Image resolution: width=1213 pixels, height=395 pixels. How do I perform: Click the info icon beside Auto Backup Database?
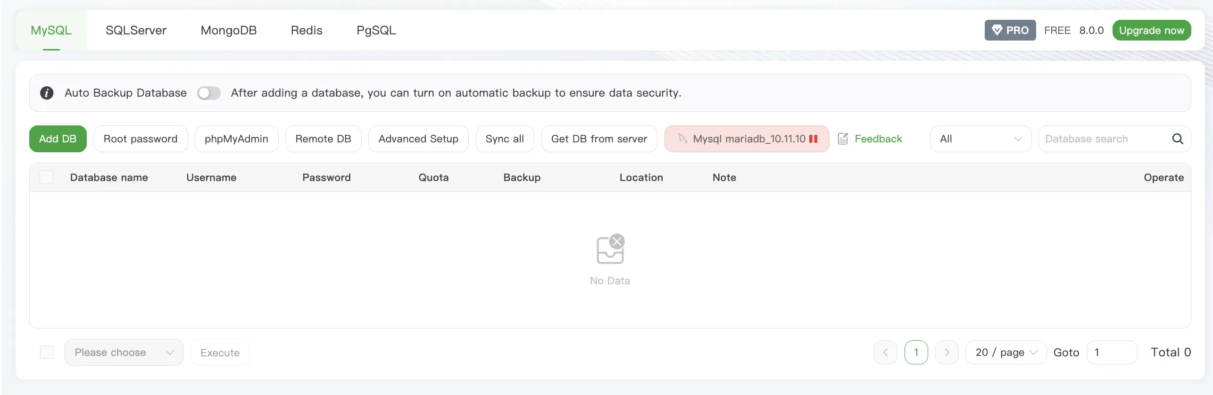pyautogui.click(x=47, y=93)
